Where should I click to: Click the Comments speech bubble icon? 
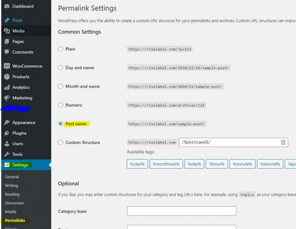click(x=7, y=52)
